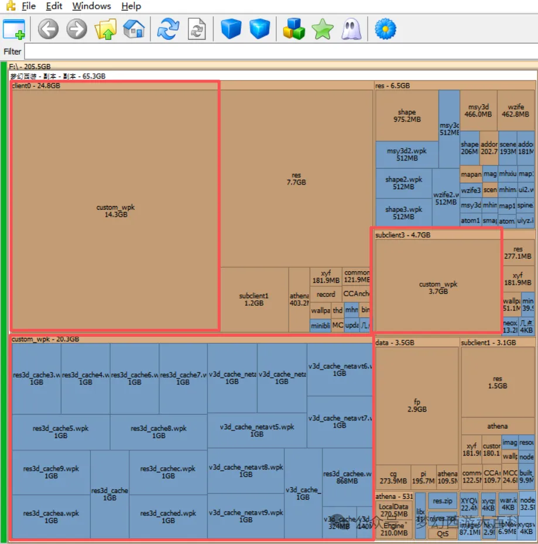Toggle unknown space display with ghost icon
Viewport: 538px width, 544px height.
click(x=351, y=29)
